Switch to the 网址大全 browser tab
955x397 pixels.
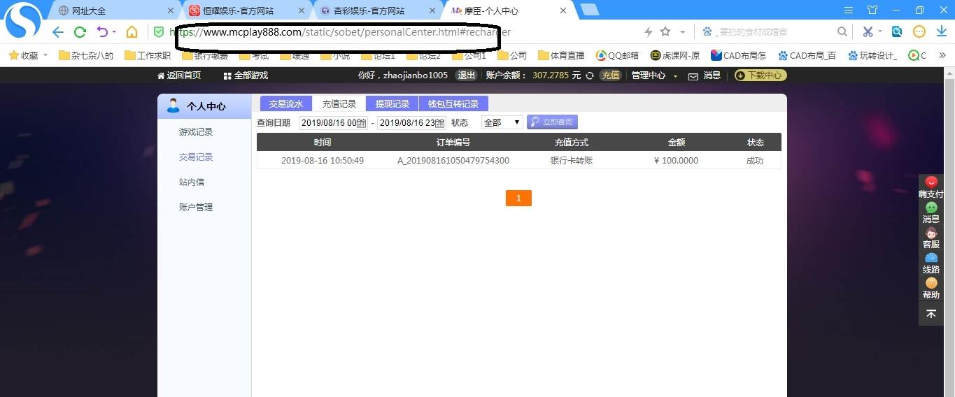(x=115, y=10)
